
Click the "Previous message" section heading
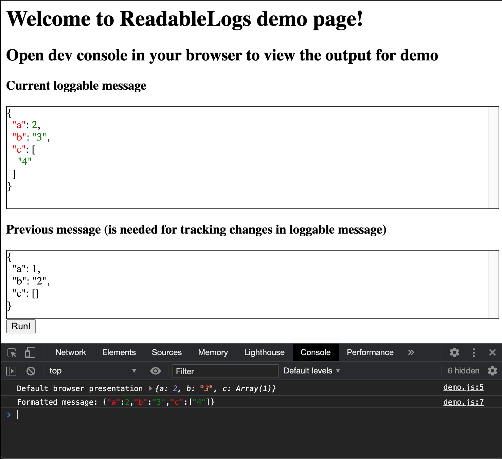point(196,229)
